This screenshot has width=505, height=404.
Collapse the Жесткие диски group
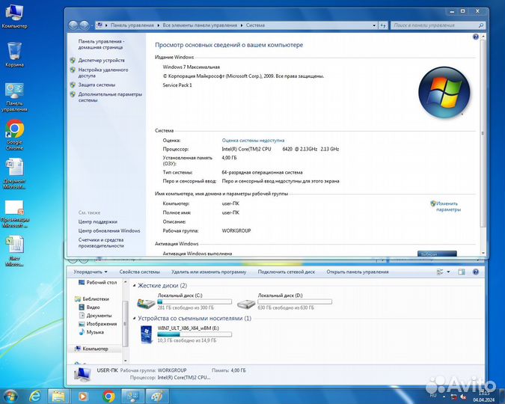[x=135, y=286]
